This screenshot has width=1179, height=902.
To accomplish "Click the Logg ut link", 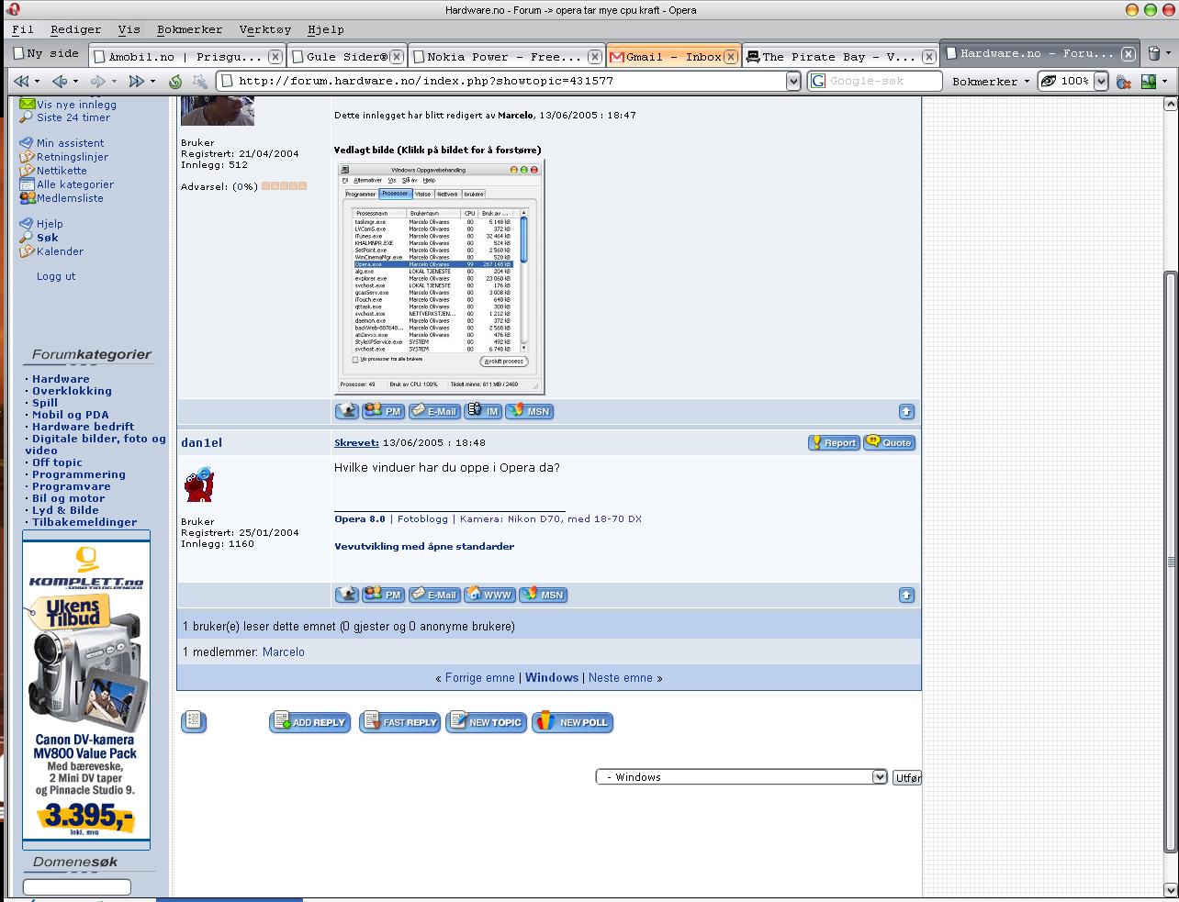I will (x=56, y=276).
